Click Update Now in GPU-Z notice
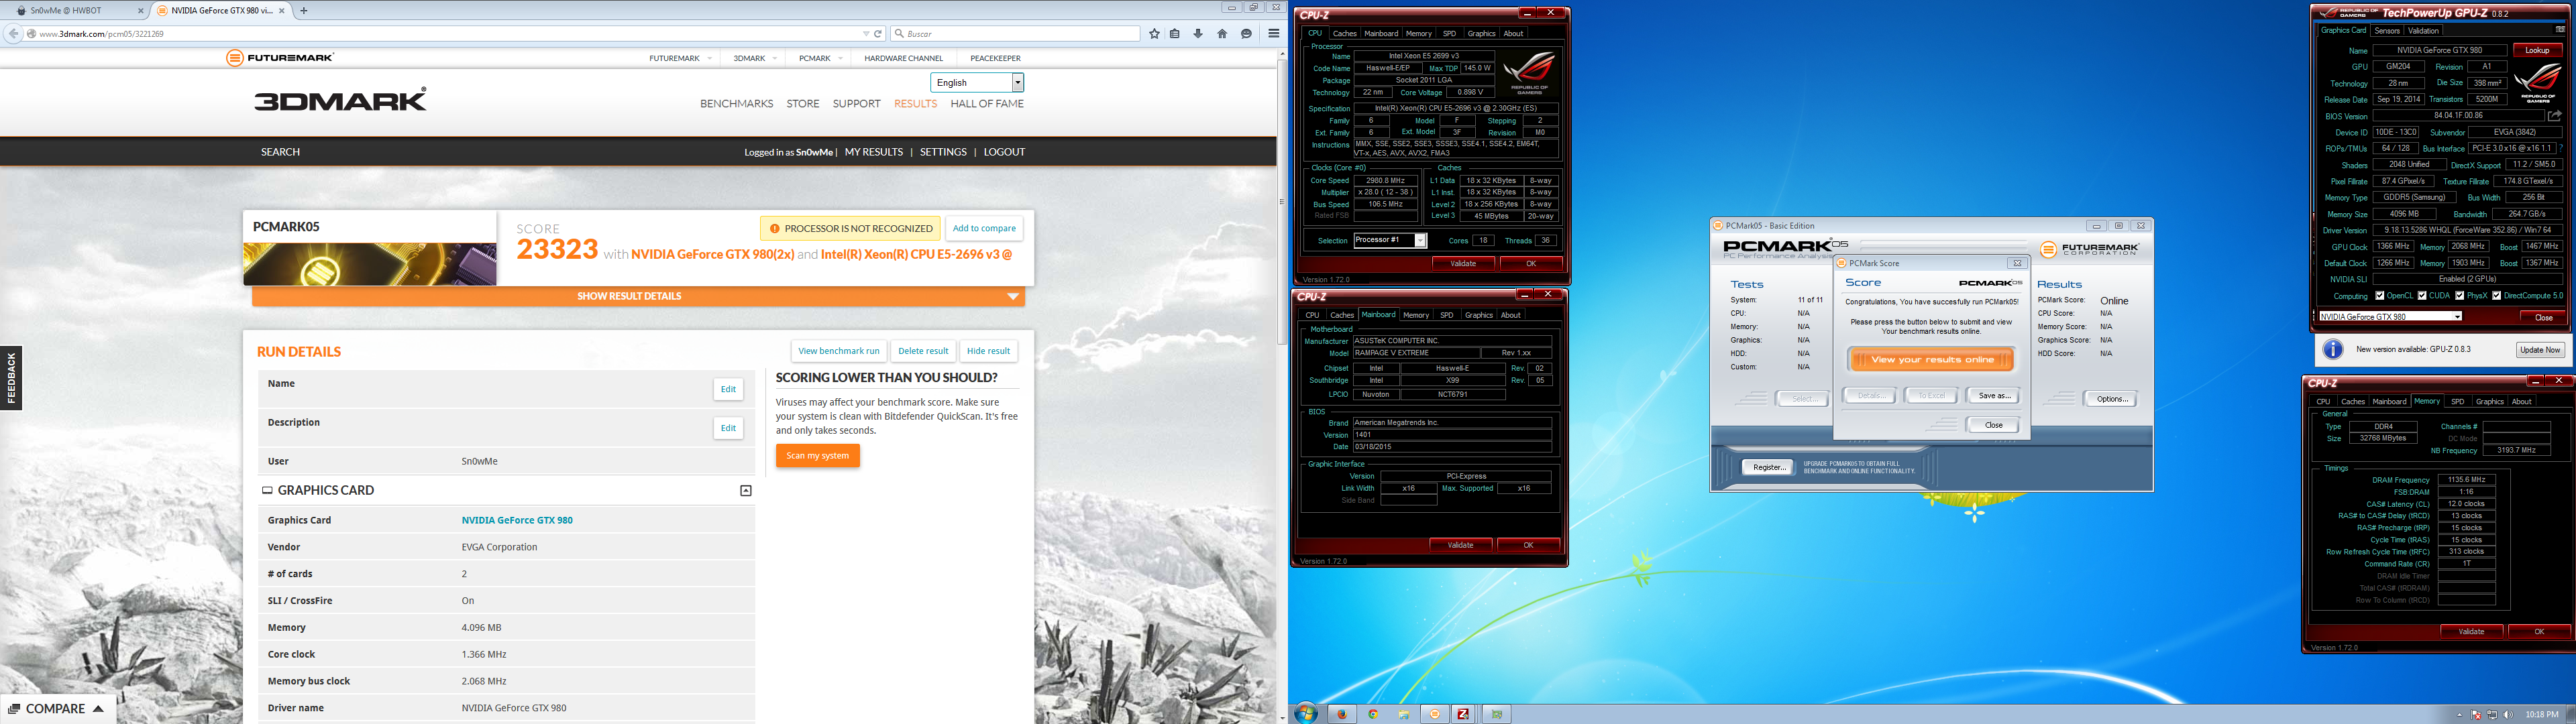The image size is (2576, 724). tap(2539, 350)
